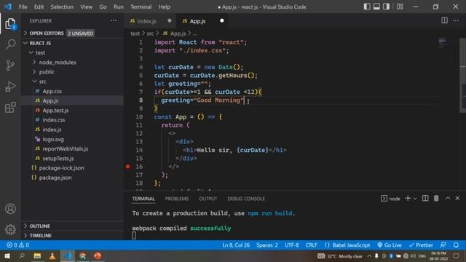Screen dimensions: 466x262
Task: Switch to the Debug Console tab
Action: [x=246, y=199]
